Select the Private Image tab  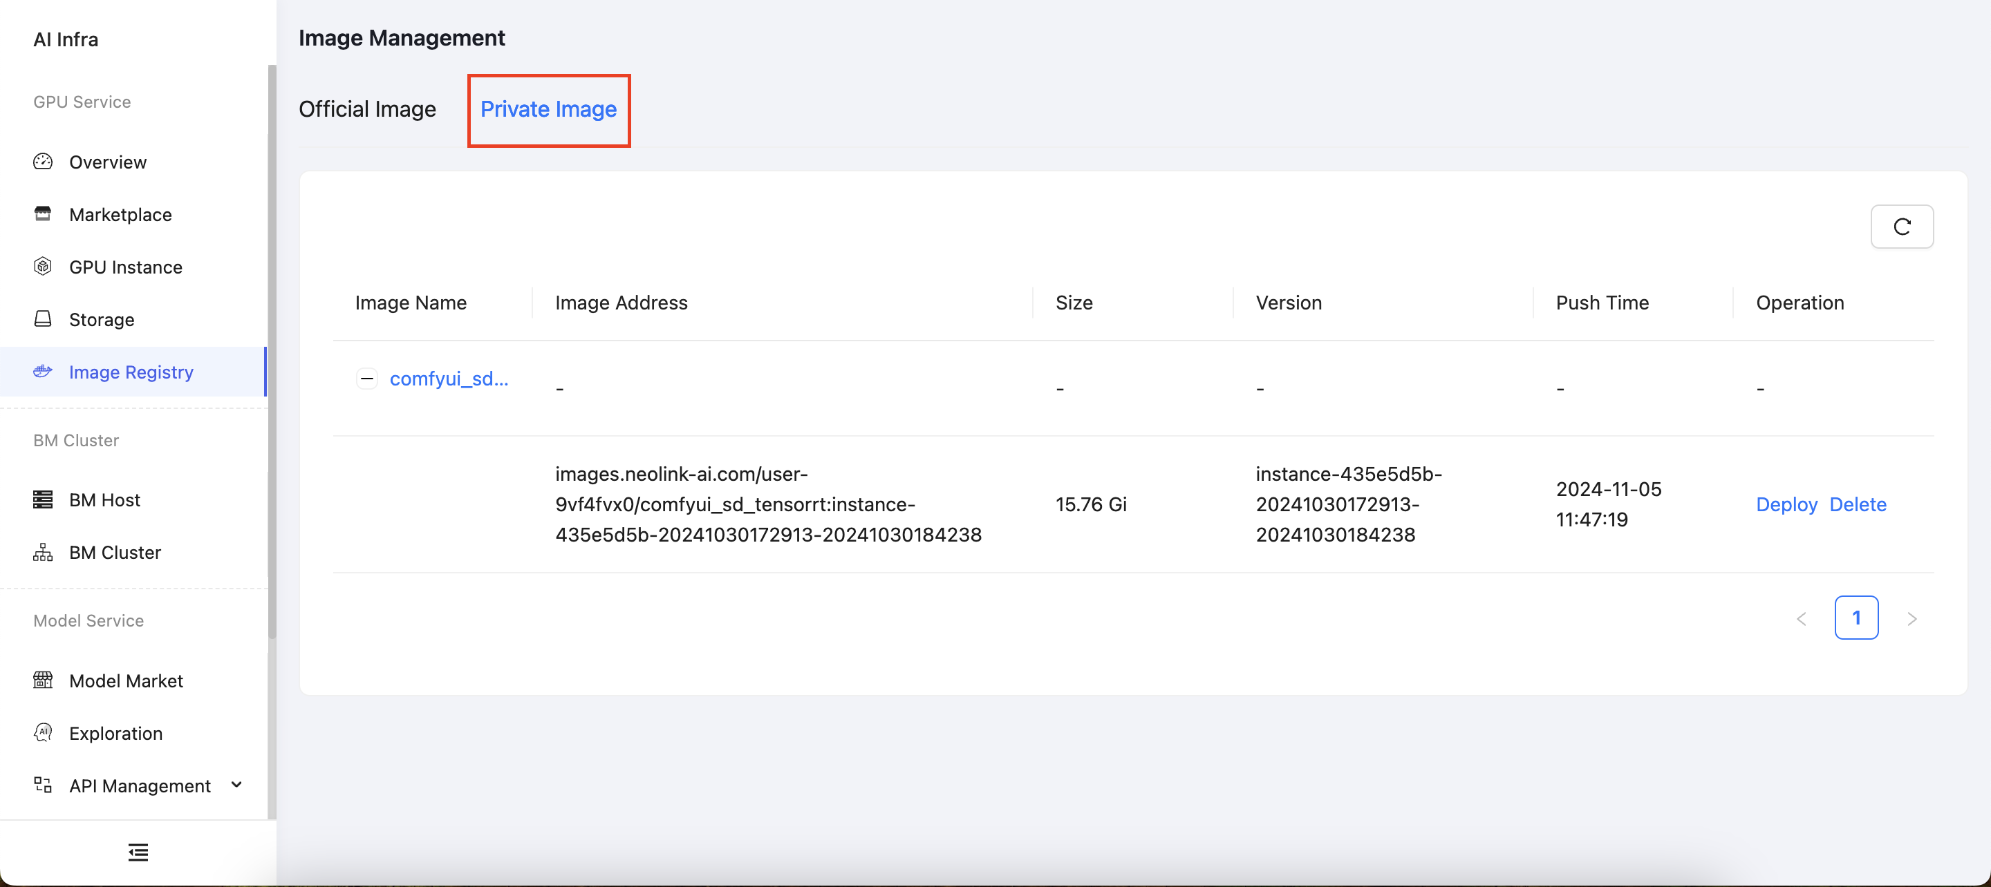pos(549,109)
